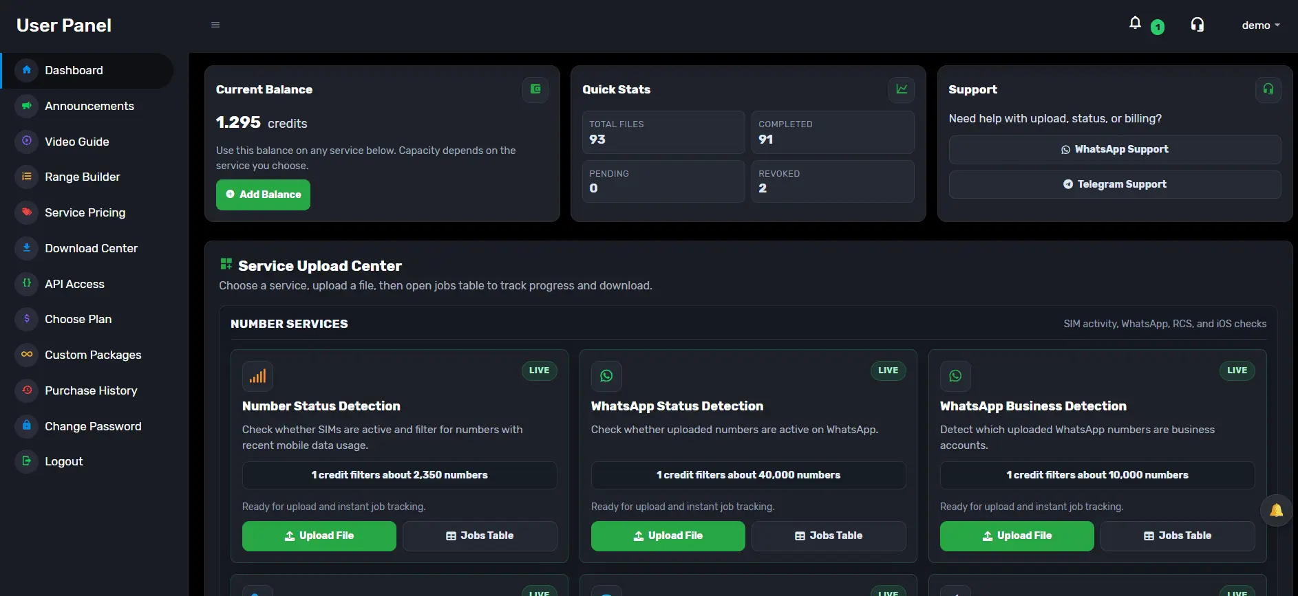The height and width of the screenshot is (596, 1298).
Task: Upload File for WhatsApp Business Detection
Action: click(x=1017, y=536)
